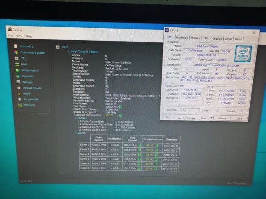Select the Network icon in sidebar

[x=20, y=105]
